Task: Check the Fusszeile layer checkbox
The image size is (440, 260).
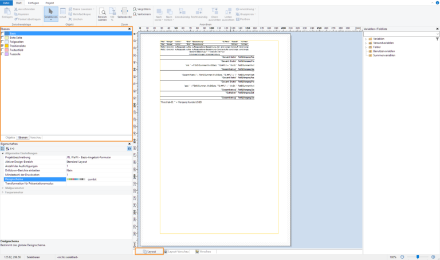Action: click(3, 53)
